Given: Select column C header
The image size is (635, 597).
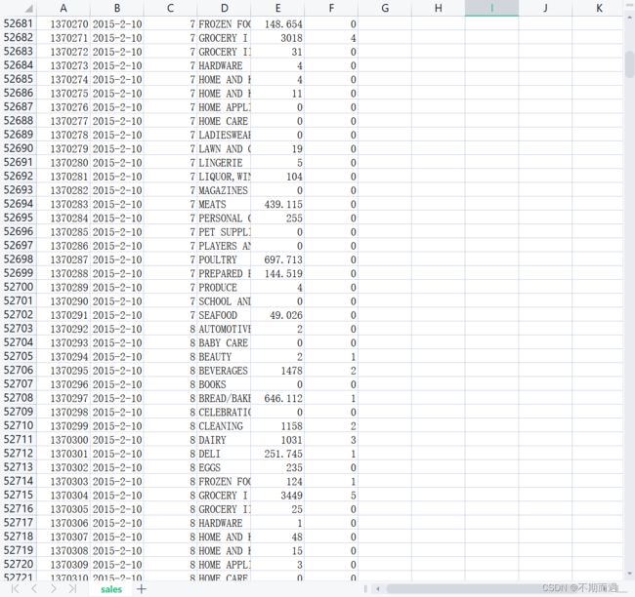Looking at the screenshot, I should tap(170, 8).
